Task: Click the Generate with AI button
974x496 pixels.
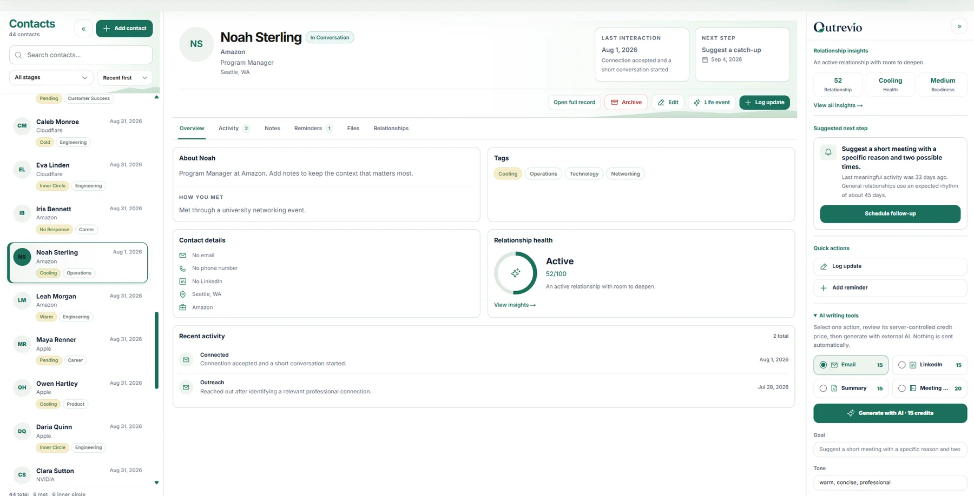Action: (x=890, y=413)
